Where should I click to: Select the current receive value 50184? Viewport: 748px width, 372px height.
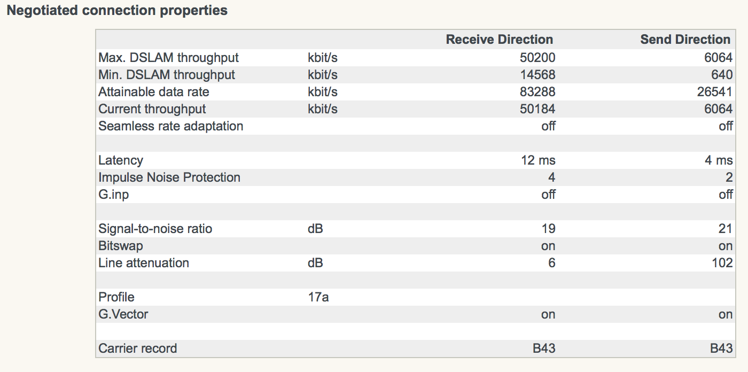(537, 109)
